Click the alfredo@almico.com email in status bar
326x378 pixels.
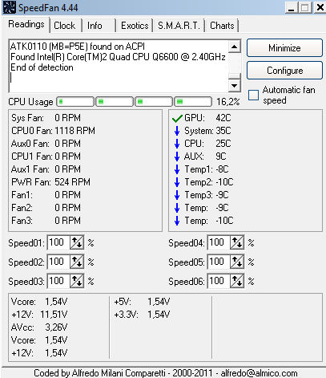click(x=259, y=373)
